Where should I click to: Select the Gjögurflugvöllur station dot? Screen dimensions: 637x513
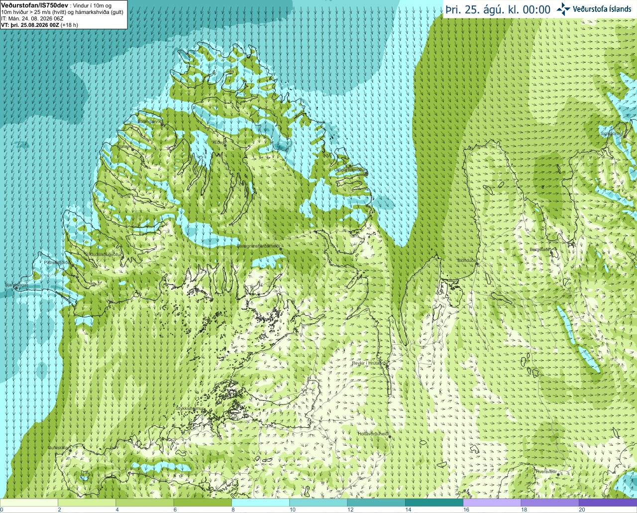366,173
